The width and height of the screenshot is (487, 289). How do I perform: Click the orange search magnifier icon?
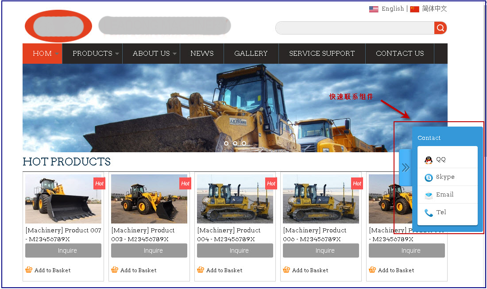tap(440, 28)
